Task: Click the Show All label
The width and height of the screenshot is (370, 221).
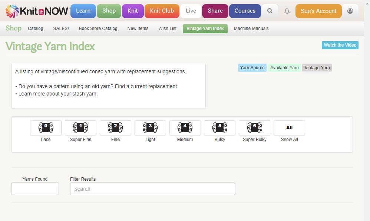Action: click(x=289, y=140)
